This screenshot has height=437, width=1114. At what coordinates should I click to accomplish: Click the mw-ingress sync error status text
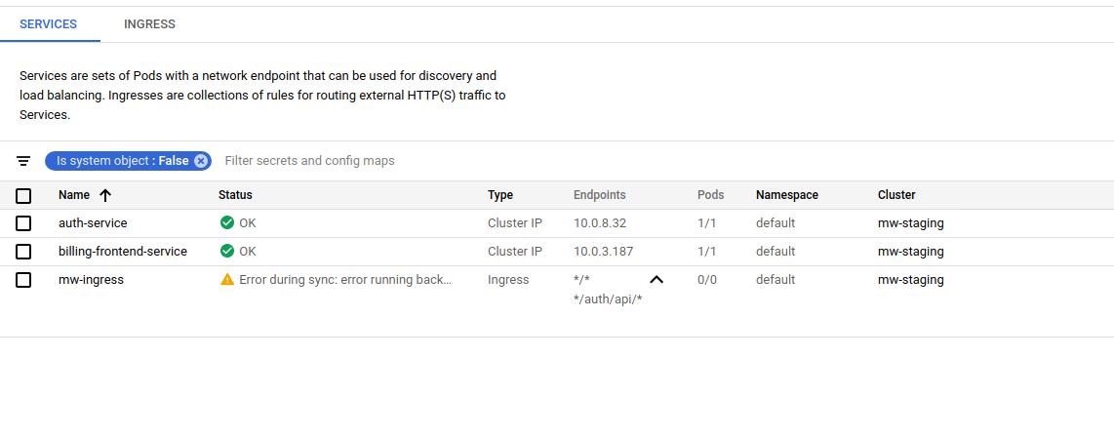(x=345, y=280)
